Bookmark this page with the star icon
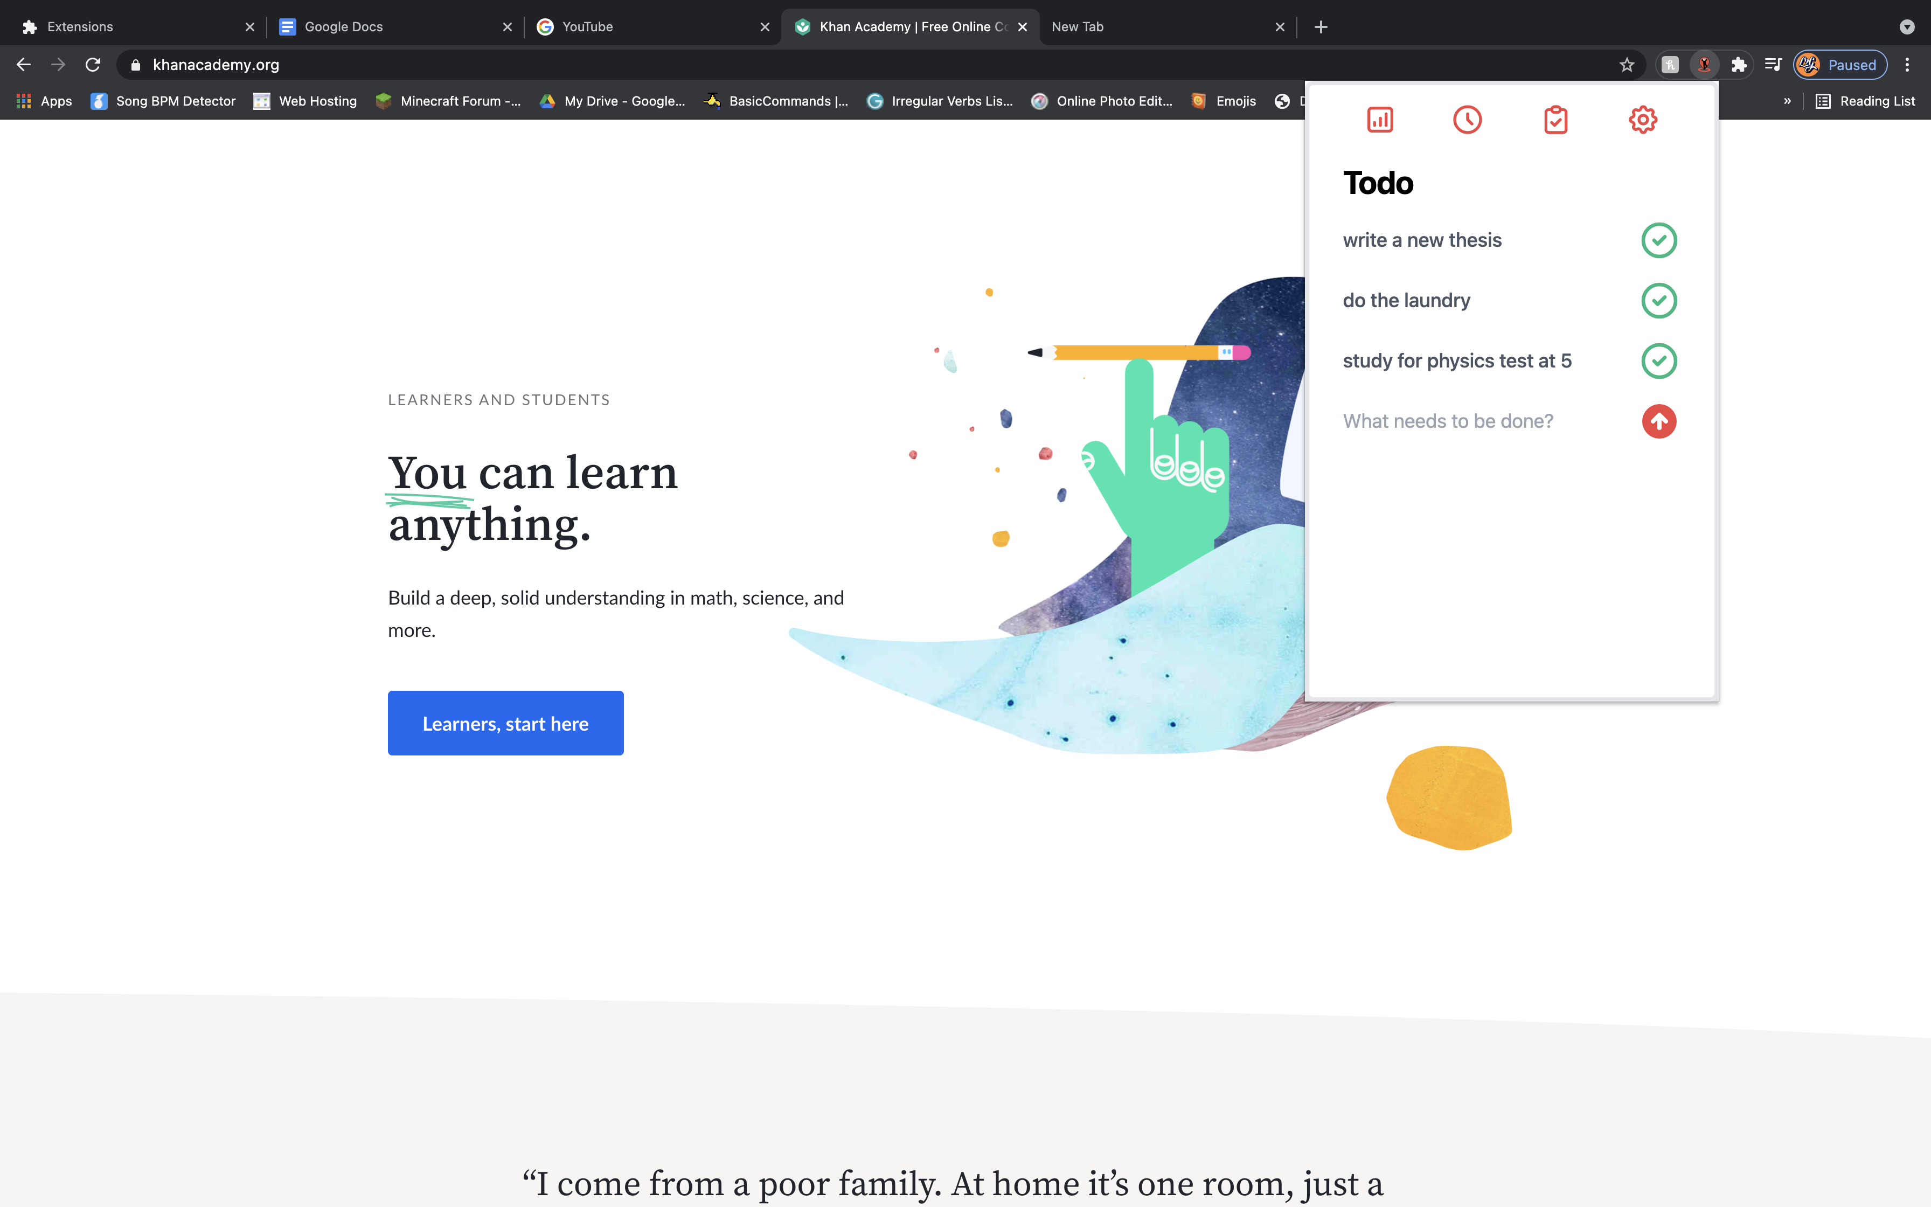Image resolution: width=1931 pixels, height=1207 pixels. (x=1627, y=65)
